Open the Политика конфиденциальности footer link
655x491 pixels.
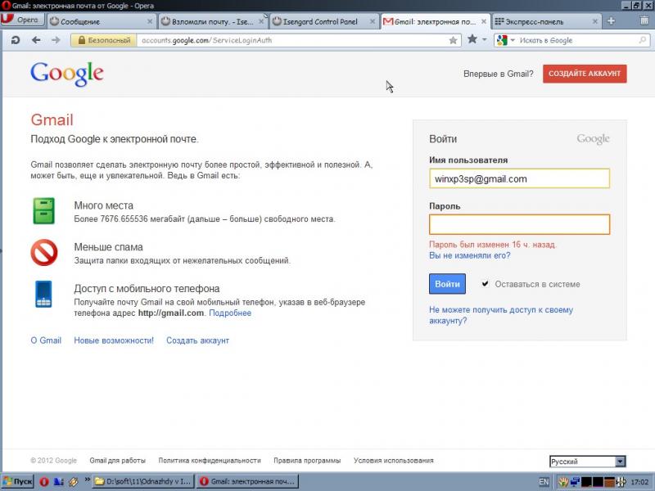210,461
